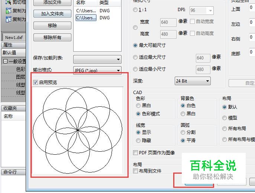Click the EMF copy icon
The width and height of the screenshot is (255, 193).
point(9,10)
